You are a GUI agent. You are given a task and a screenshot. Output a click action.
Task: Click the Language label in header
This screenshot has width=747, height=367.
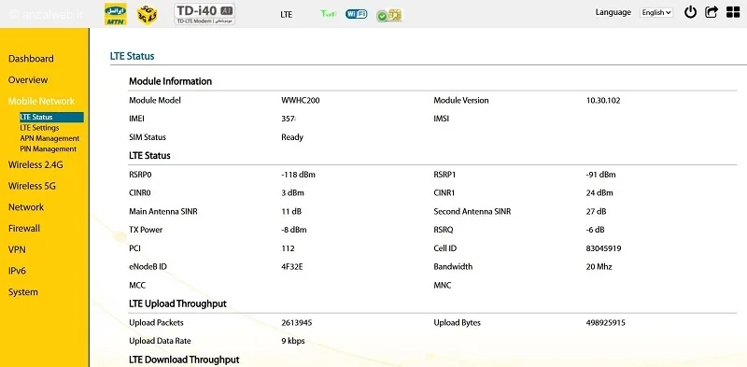click(x=613, y=12)
